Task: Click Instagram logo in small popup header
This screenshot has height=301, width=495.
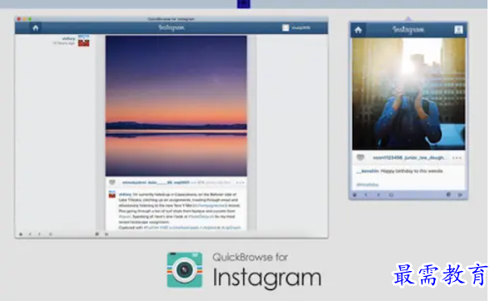Action: tap(408, 30)
